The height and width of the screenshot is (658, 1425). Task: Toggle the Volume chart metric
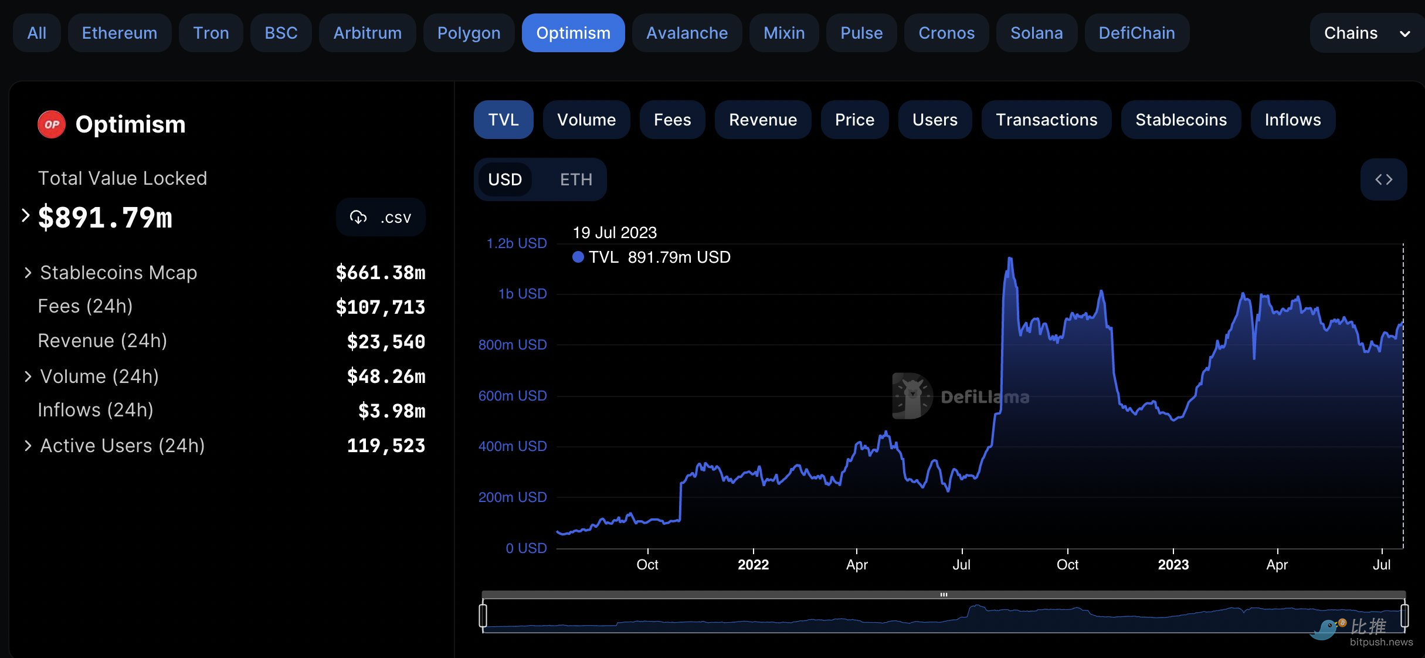pos(586,120)
